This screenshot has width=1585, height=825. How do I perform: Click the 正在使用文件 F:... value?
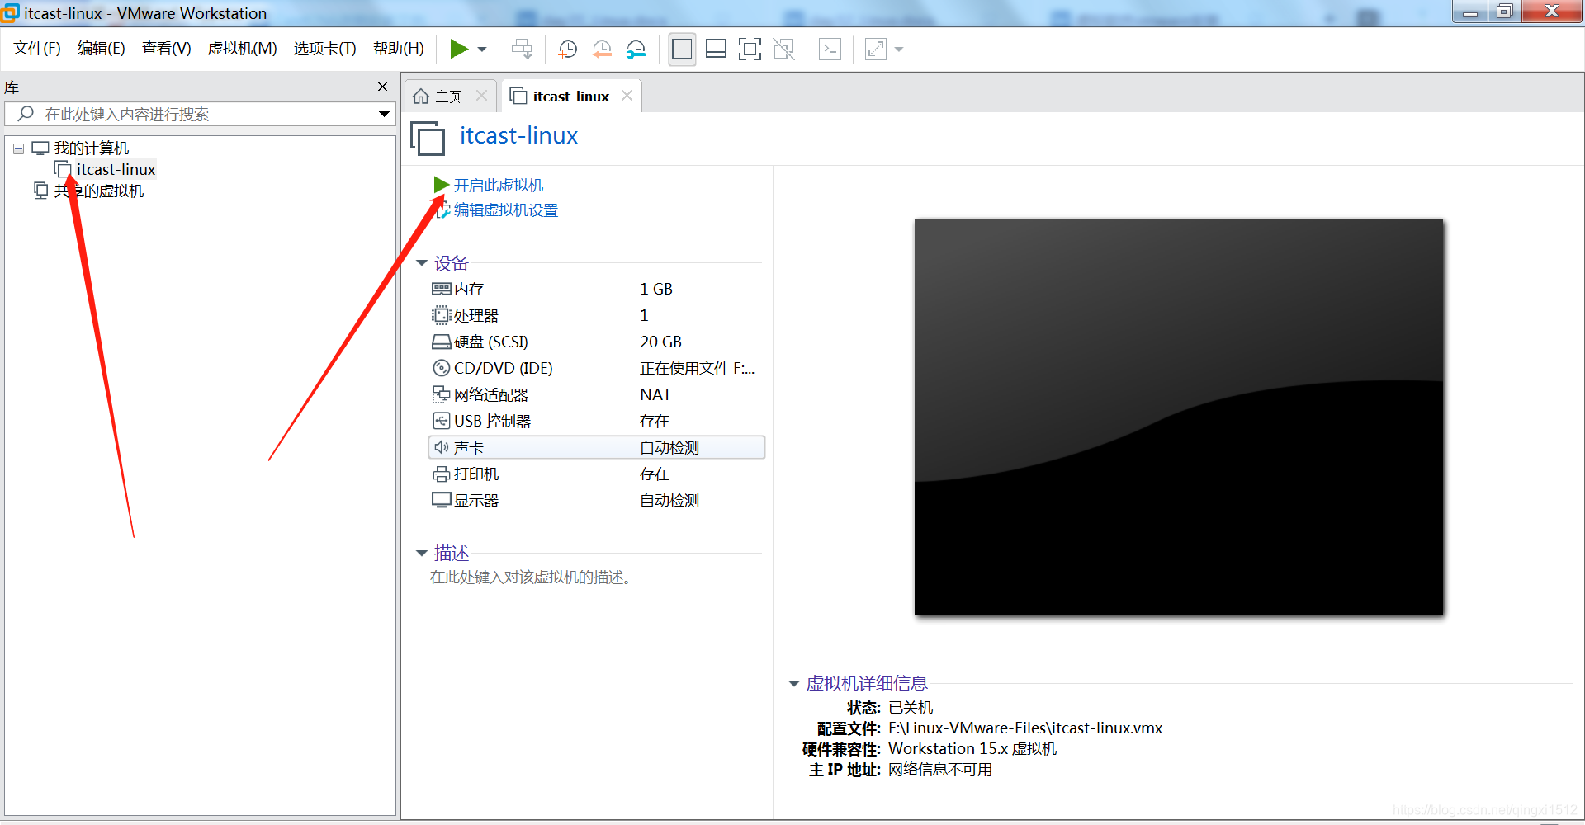click(697, 368)
